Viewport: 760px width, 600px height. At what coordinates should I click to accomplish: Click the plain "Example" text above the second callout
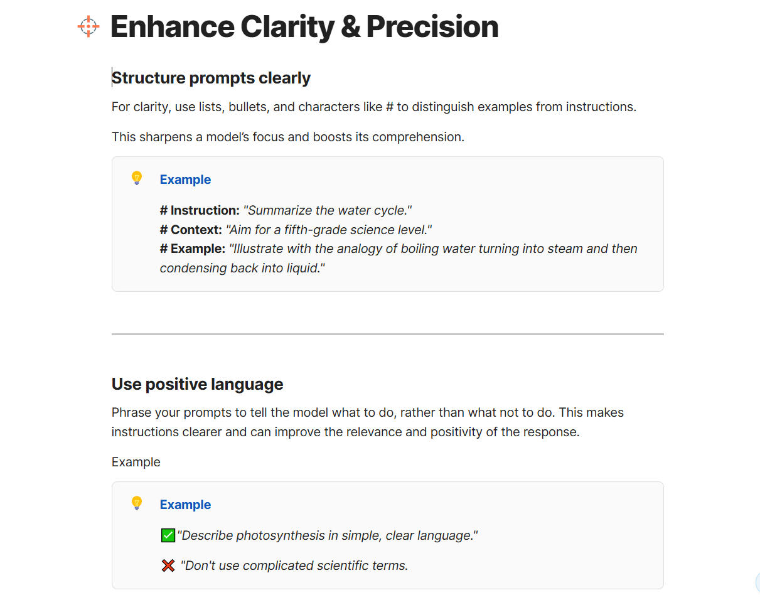(136, 462)
